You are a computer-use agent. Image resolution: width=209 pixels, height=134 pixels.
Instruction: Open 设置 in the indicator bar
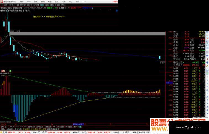[80, 127]
